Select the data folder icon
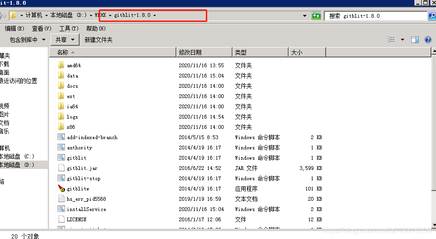 coord(61,76)
